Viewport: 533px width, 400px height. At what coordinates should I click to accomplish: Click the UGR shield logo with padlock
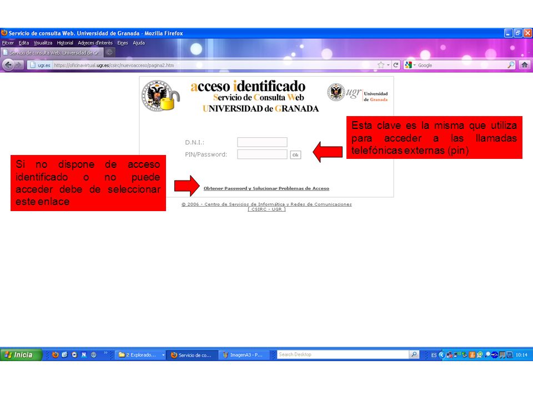160,96
